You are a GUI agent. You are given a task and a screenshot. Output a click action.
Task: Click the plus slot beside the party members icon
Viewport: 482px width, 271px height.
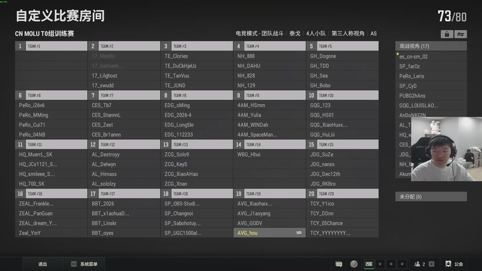402,264
